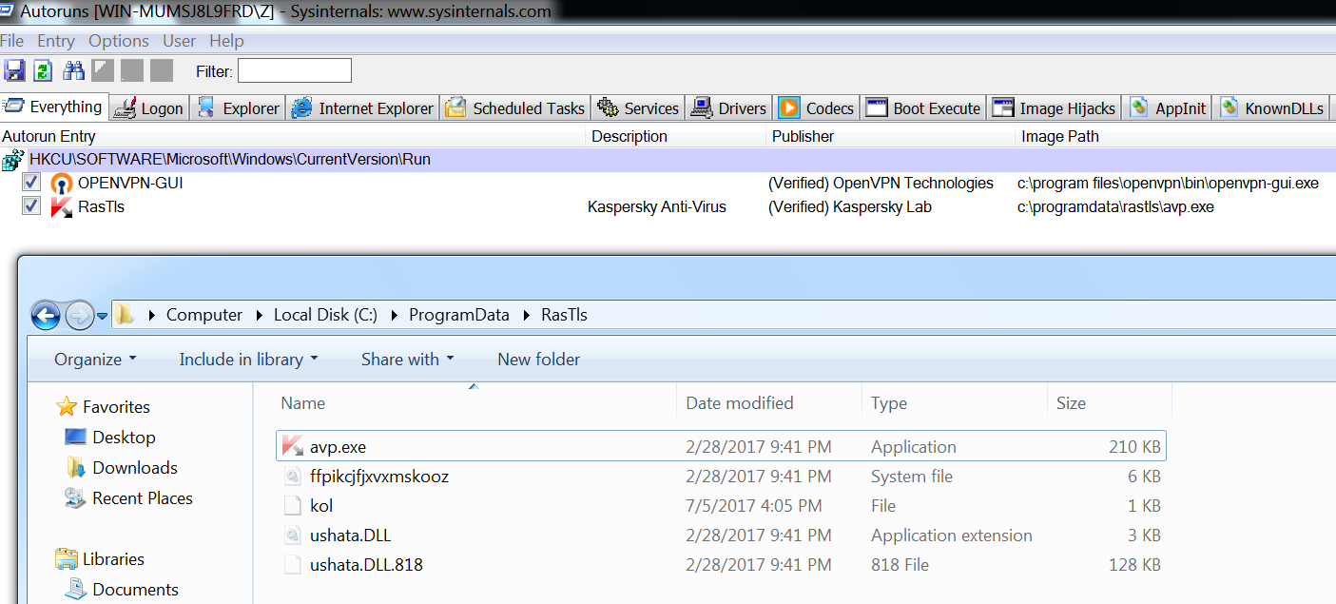This screenshot has height=604, width=1336.
Task: Open the Help menu
Action: coord(227,41)
